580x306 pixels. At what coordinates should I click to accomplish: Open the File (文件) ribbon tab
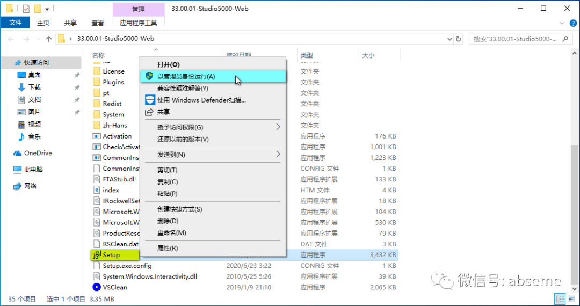pyautogui.click(x=16, y=23)
